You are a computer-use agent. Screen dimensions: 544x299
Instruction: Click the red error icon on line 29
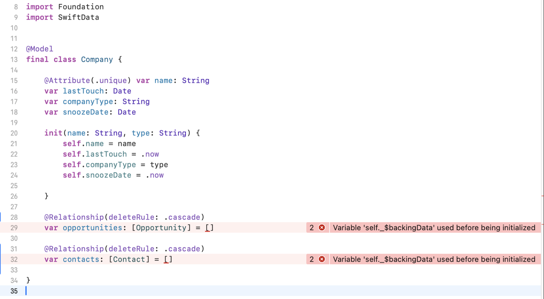pos(322,228)
